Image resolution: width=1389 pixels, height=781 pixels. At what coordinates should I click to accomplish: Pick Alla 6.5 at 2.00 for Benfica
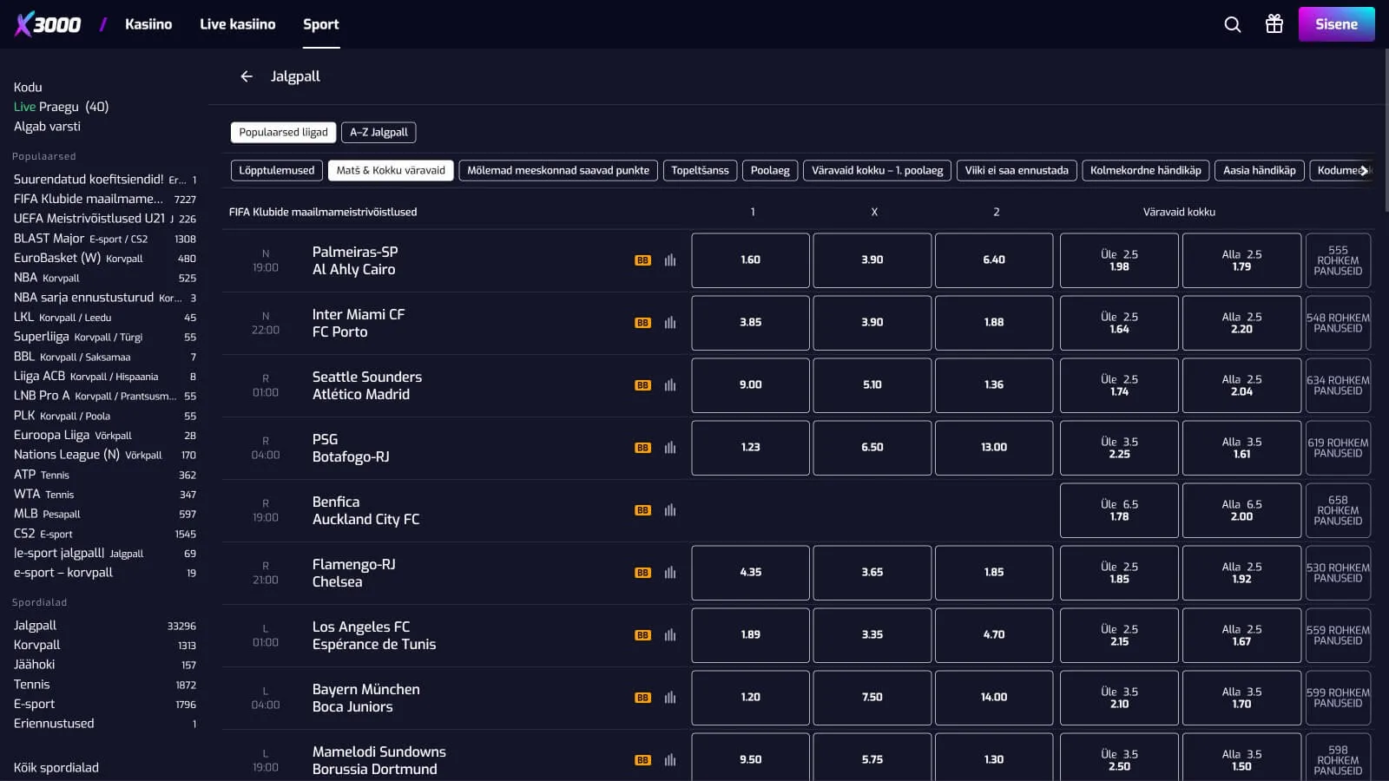(1241, 510)
